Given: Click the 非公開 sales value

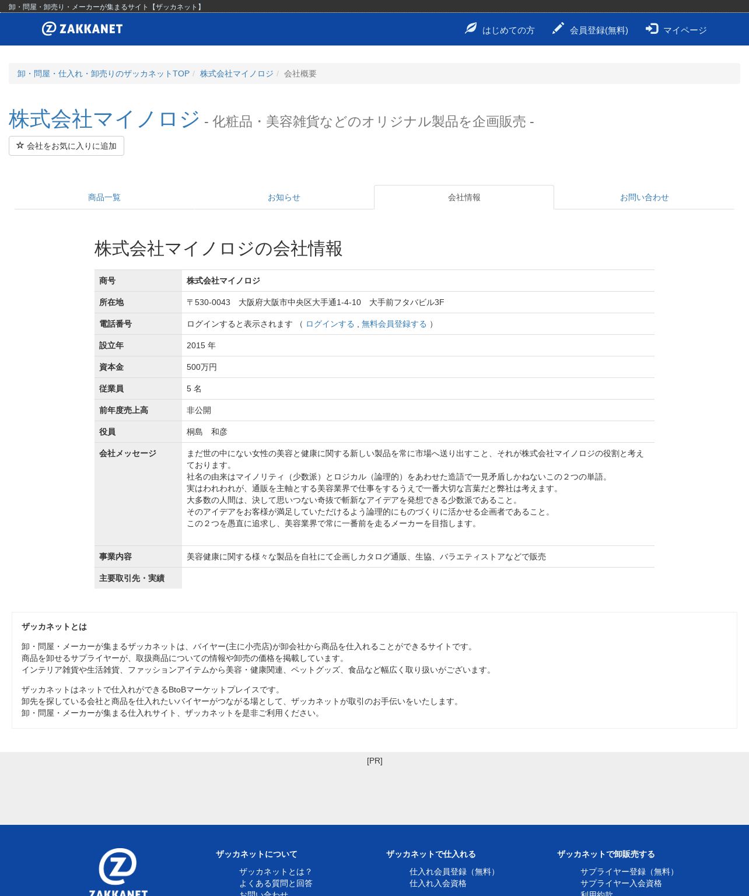Looking at the screenshot, I should [x=199, y=410].
